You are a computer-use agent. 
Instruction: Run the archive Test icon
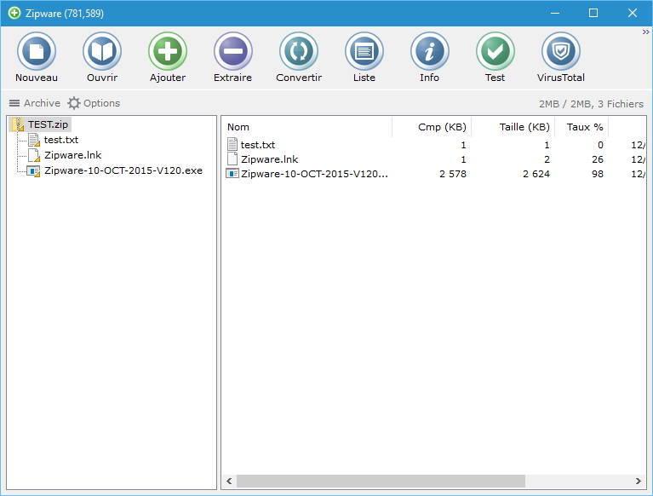pyautogui.click(x=495, y=51)
